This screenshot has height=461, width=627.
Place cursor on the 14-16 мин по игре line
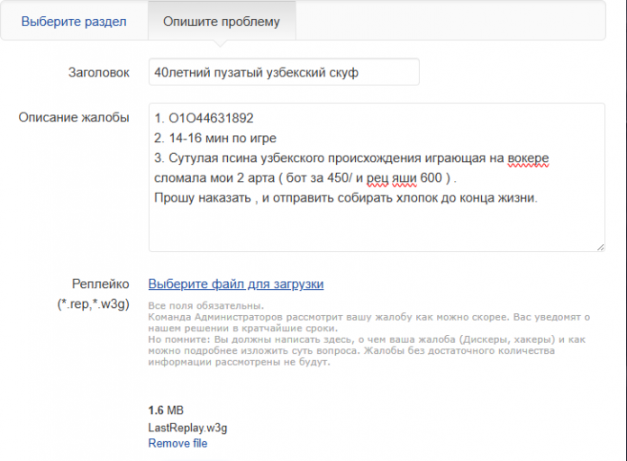215,138
